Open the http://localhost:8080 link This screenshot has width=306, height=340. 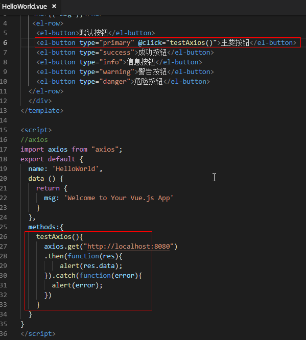(128, 247)
